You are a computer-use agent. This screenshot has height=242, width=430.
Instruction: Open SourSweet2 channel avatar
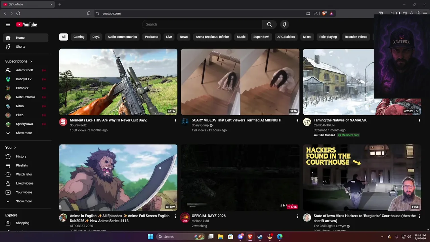coord(63,122)
